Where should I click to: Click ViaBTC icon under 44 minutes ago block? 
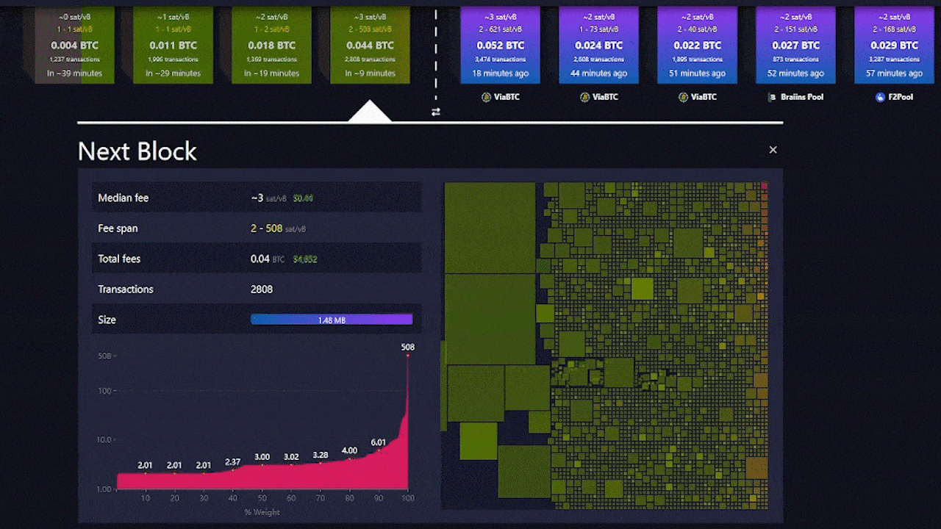pos(584,97)
